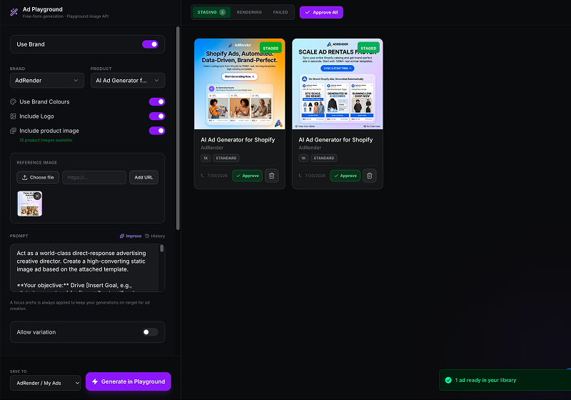Open the AdRender brand dropdown
This screenshot has height=400, width=571.
pos(47,81)
